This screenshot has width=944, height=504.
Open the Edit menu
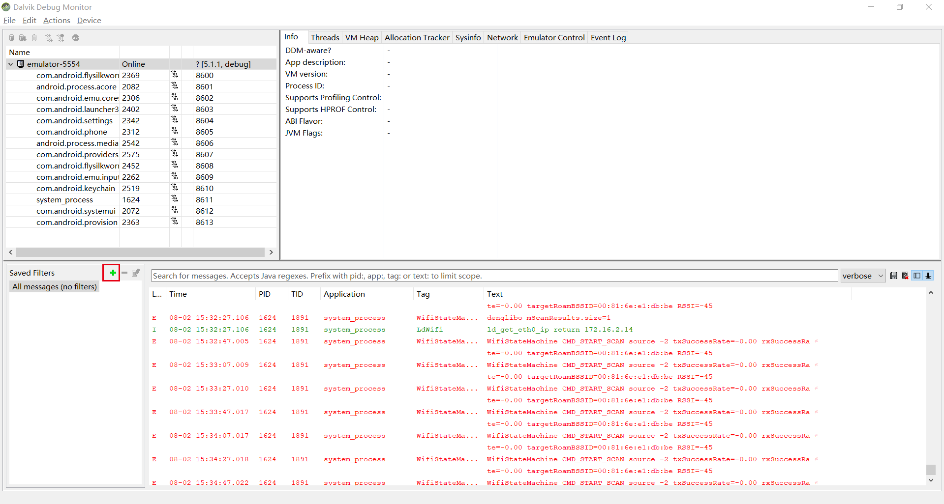click(x=30, y=20)
